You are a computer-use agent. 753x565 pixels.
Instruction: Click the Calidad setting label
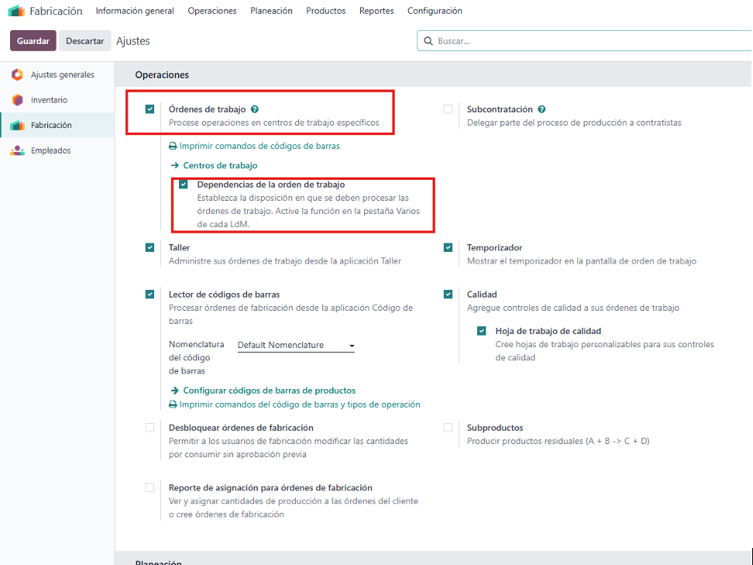tap(482, 294)
